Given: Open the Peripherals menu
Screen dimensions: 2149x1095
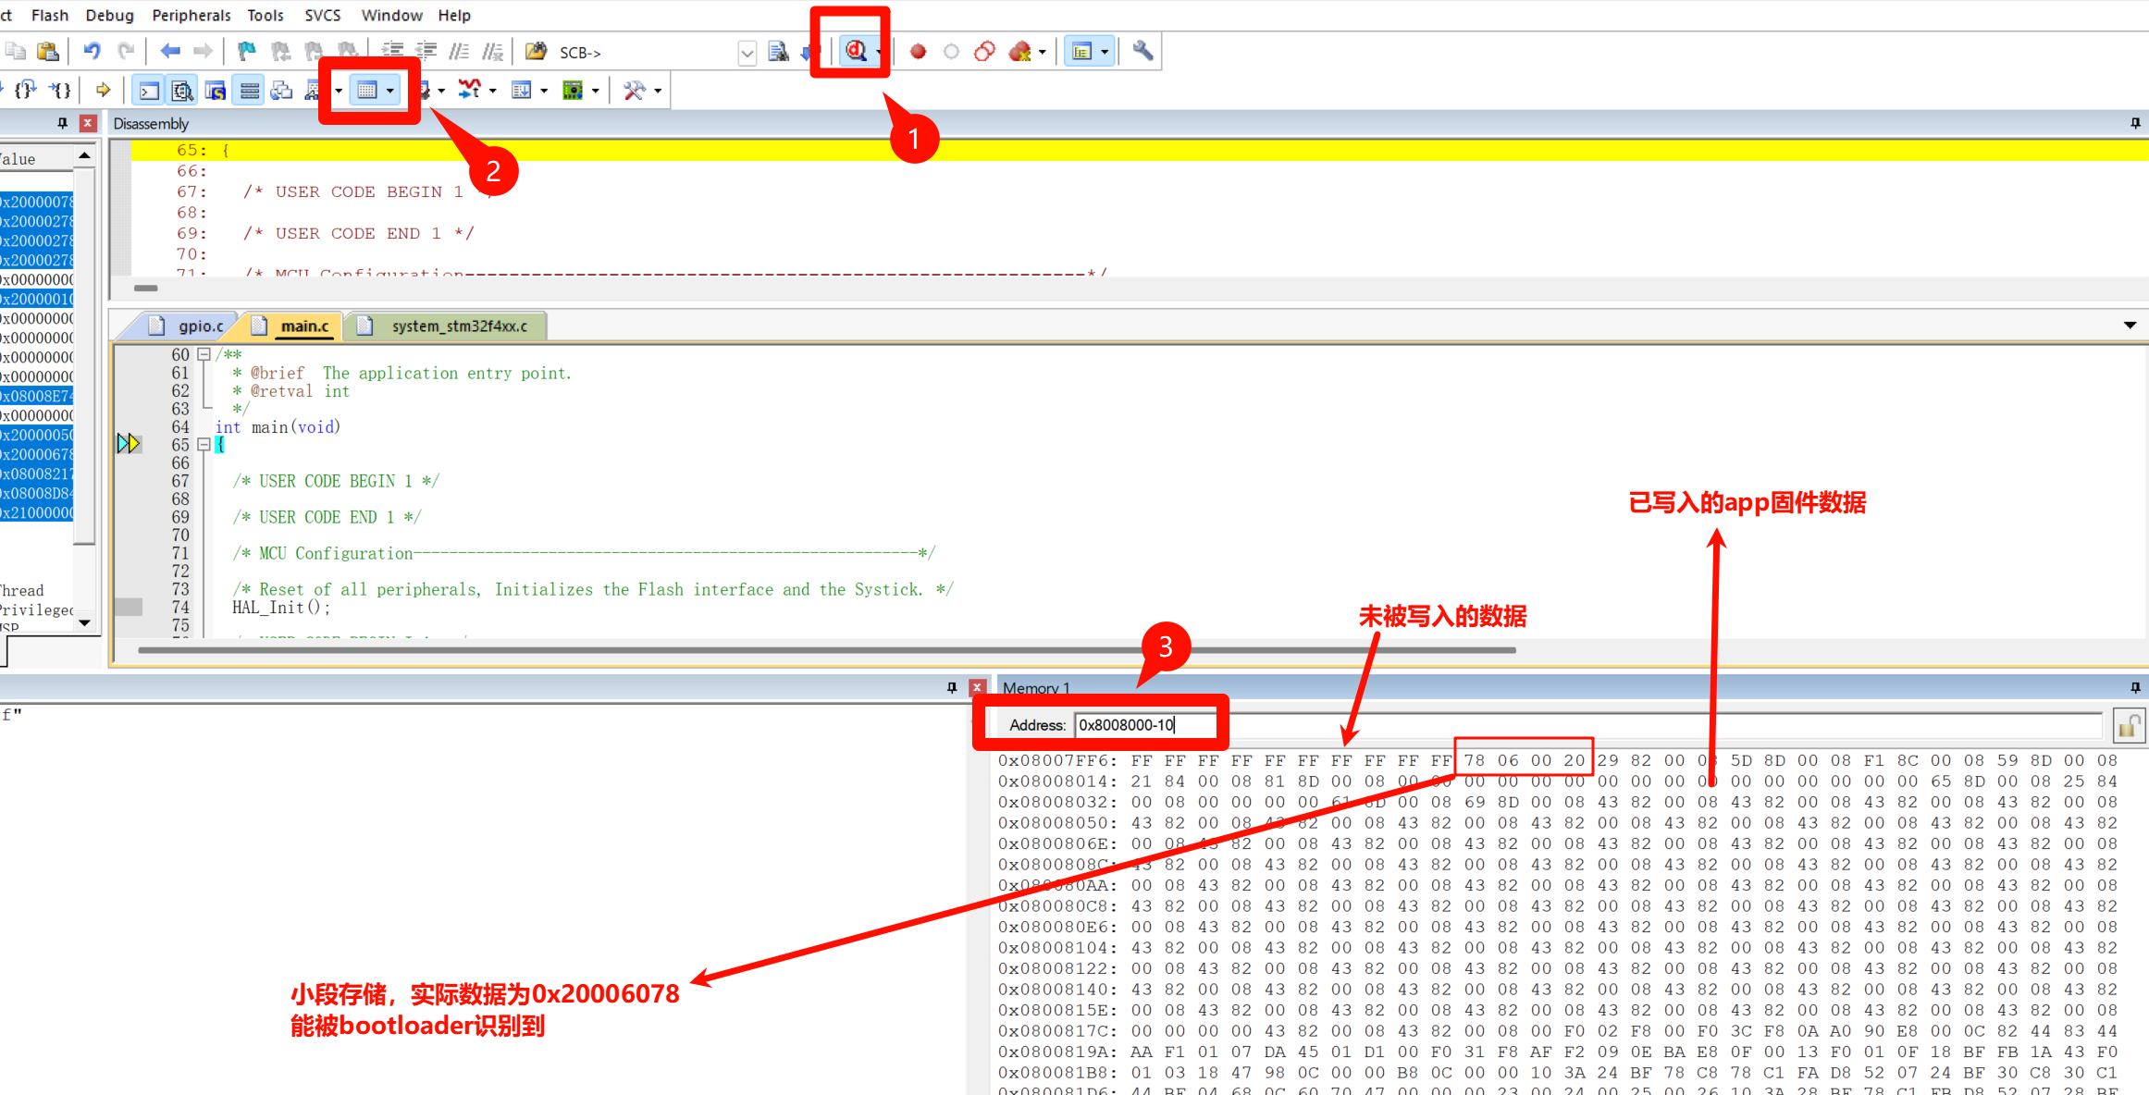Looking at the screenshot, I should 191,15.
